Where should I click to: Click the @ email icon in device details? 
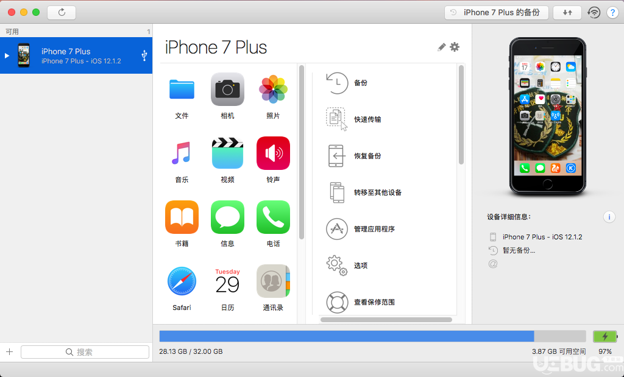(492, 264)
